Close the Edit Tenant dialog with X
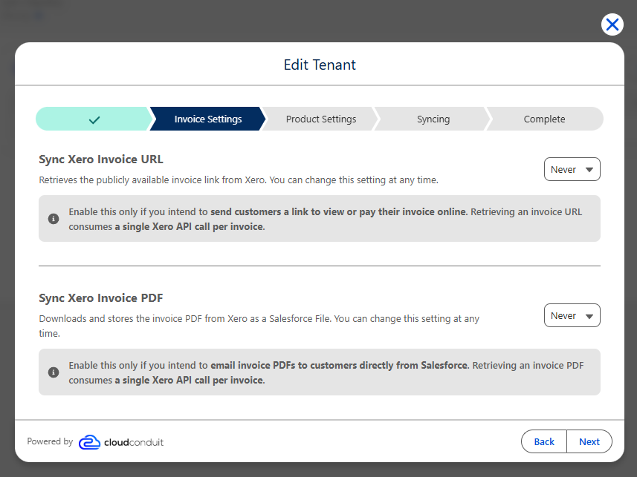 click(612, 24)
